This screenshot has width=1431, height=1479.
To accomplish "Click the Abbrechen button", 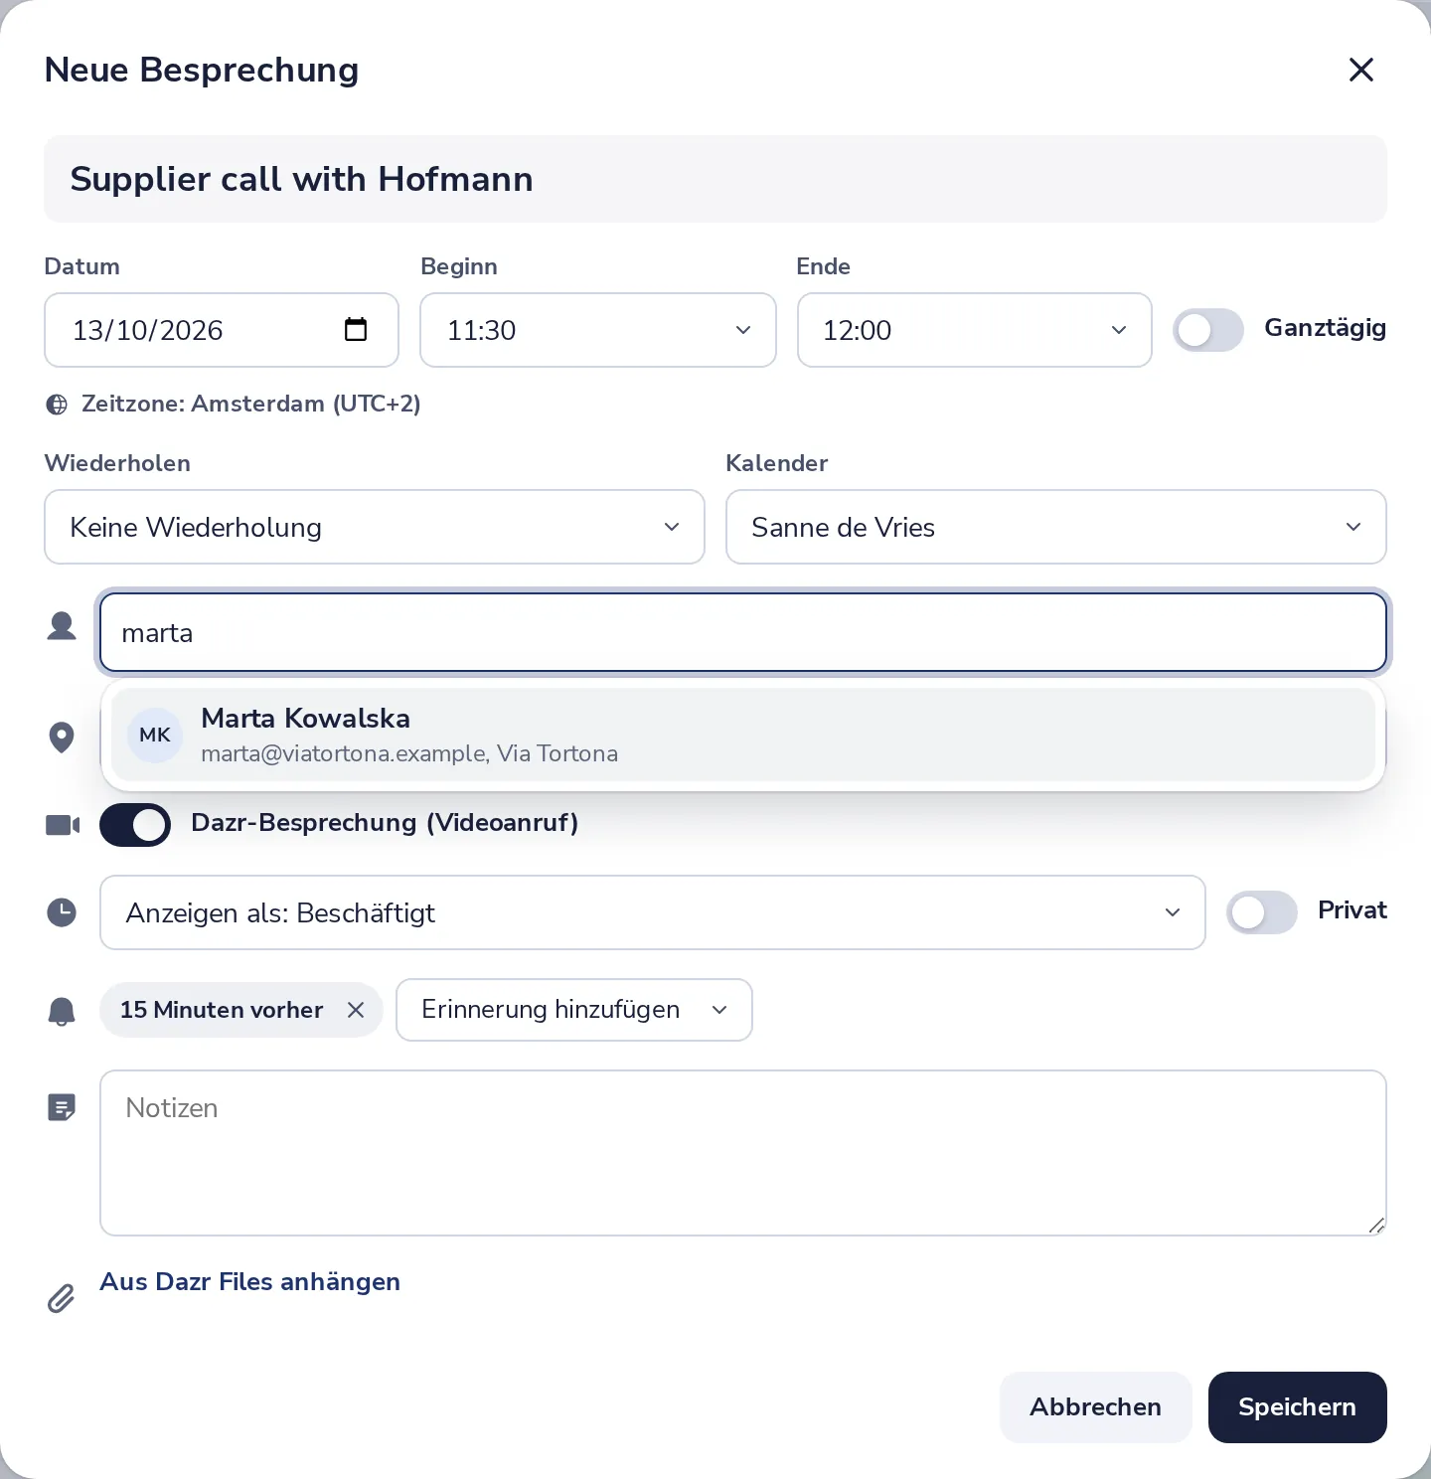I will tap(1096, 1407).
